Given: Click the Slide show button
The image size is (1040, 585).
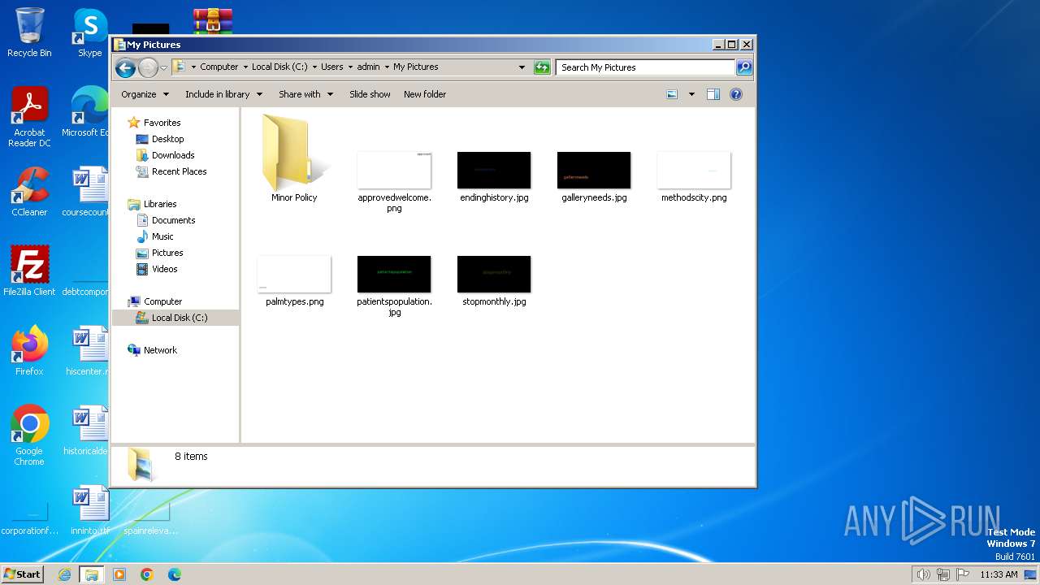Looking at the screenshot, I should 370,94.
